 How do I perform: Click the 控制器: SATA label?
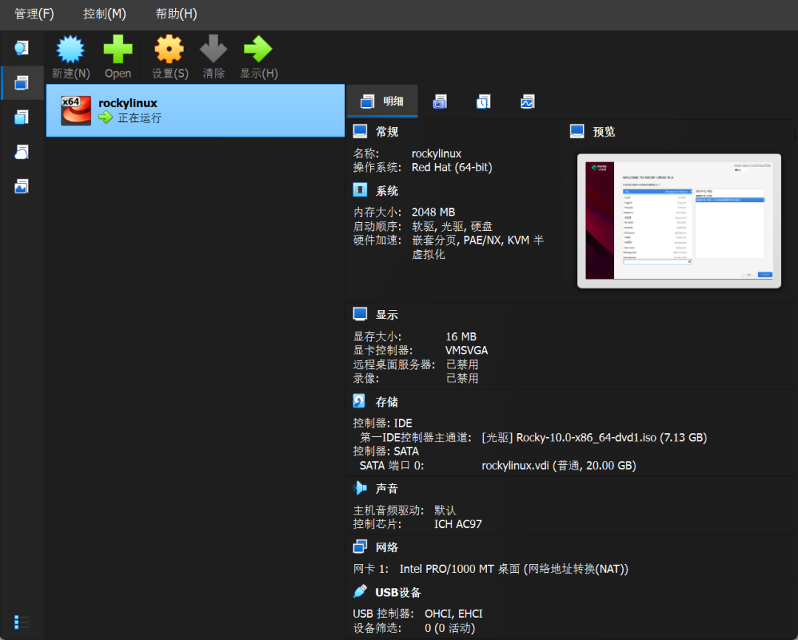[386, 452]
